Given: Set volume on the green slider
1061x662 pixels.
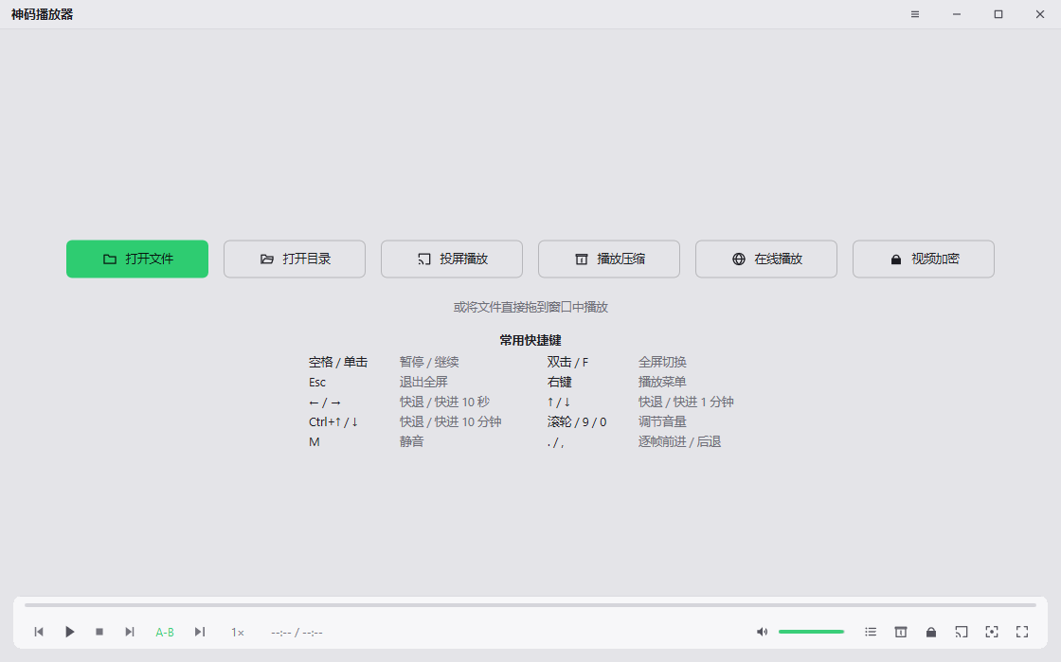Looking at the screenshot, I should click(811, 632).
